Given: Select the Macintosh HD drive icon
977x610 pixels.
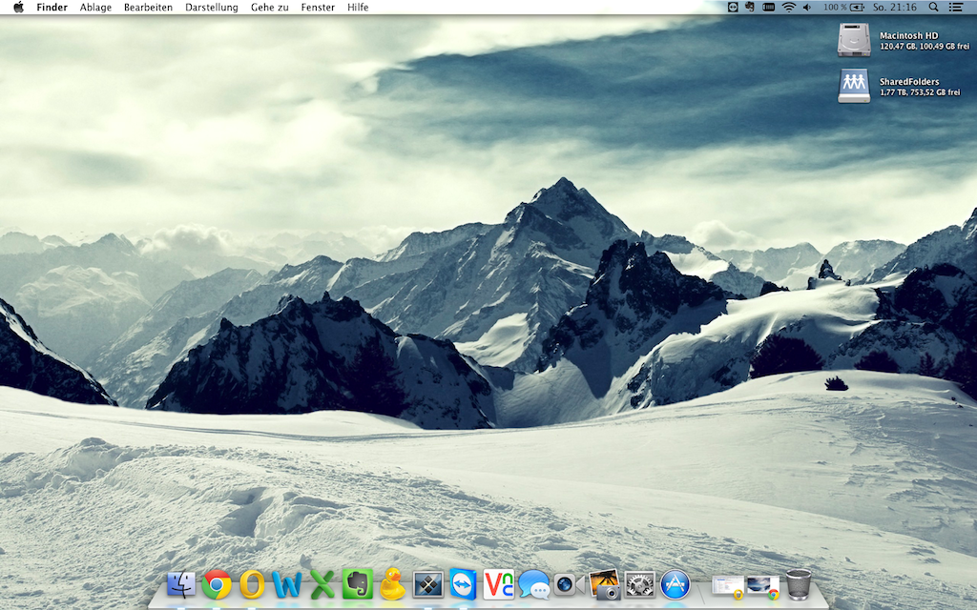Looking at the screenshot, I should click(x=854, y=39).
